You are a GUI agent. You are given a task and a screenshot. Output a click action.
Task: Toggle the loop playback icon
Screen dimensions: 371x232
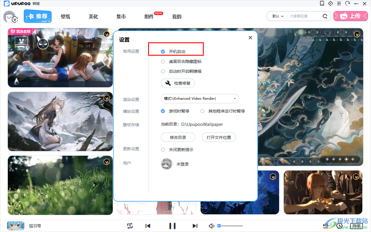[x=130, y=226]
